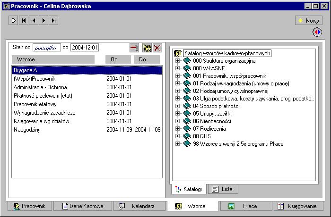Image resolution: width=331 pixels, height=217 pixels.
Task: Click the Od column header
Action: [118, 59]
